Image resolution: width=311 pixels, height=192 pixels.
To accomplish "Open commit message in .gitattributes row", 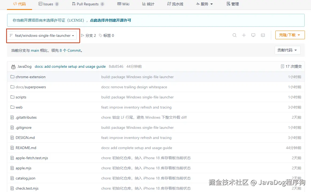I will point(144,117).
